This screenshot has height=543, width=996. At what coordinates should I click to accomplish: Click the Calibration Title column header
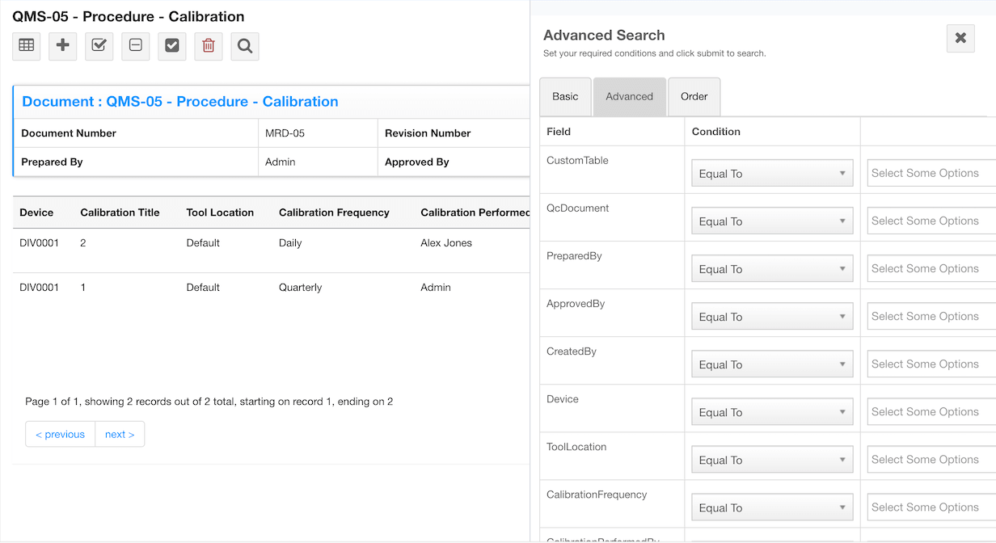point(120,213)
